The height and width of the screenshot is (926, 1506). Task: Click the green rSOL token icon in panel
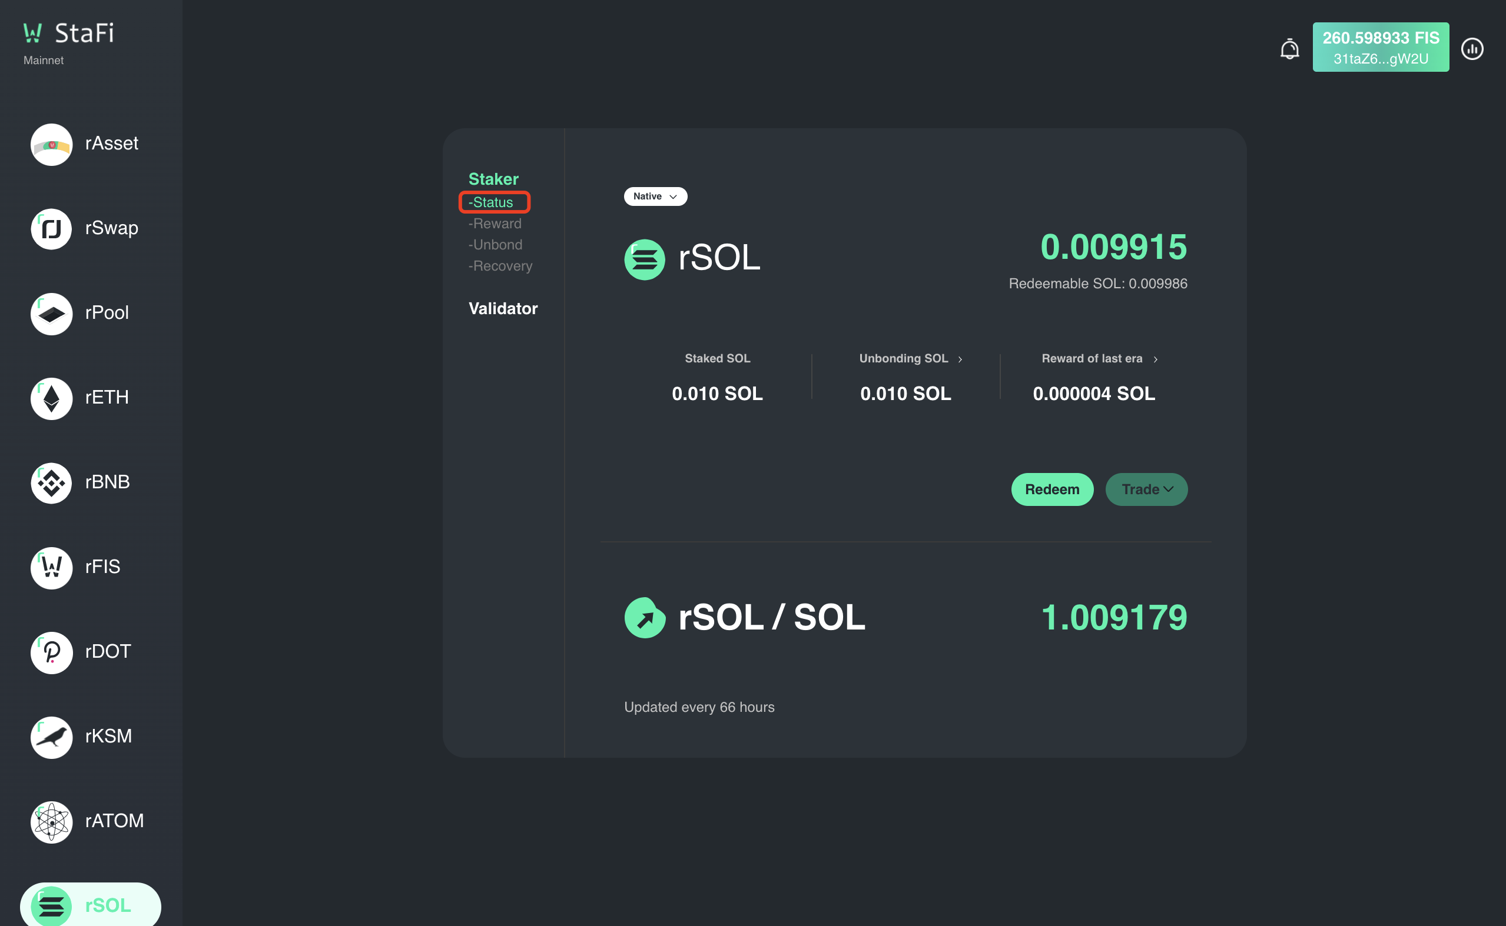pyautogui.click(x=645, y=259)
